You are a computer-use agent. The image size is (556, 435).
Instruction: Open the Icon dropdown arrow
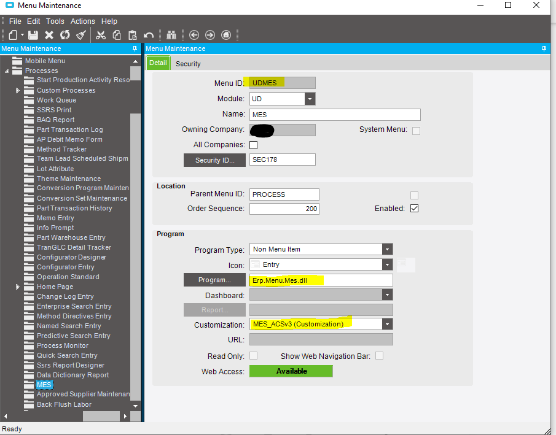387,264
